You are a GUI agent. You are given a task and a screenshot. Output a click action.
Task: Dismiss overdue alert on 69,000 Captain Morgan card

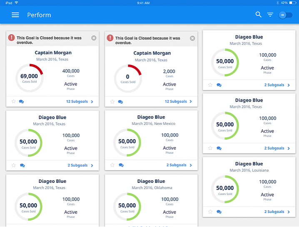[94, 38]
